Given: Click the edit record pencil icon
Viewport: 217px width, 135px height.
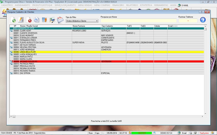Looking at the screenshot, I should pyautogui.click(x=21, y=20).
